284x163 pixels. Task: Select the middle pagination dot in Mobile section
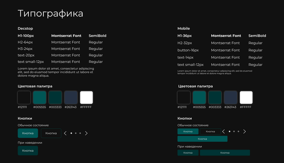pyautogui.click(x=234, y=131)
